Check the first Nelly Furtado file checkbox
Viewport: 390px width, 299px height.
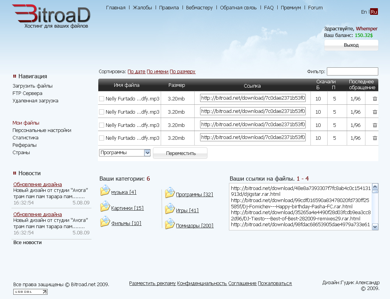point(101,98)
